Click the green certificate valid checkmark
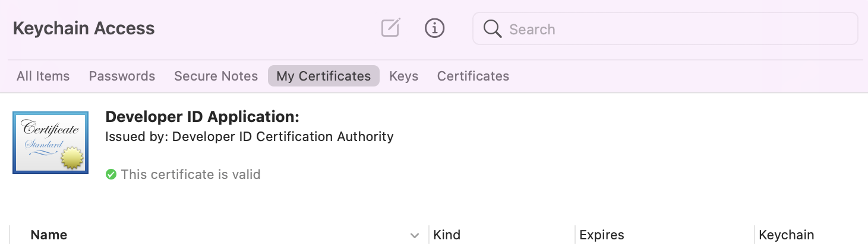 111,174
